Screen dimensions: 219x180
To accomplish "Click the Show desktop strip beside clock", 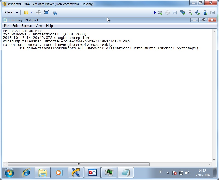I will point(215,172).
